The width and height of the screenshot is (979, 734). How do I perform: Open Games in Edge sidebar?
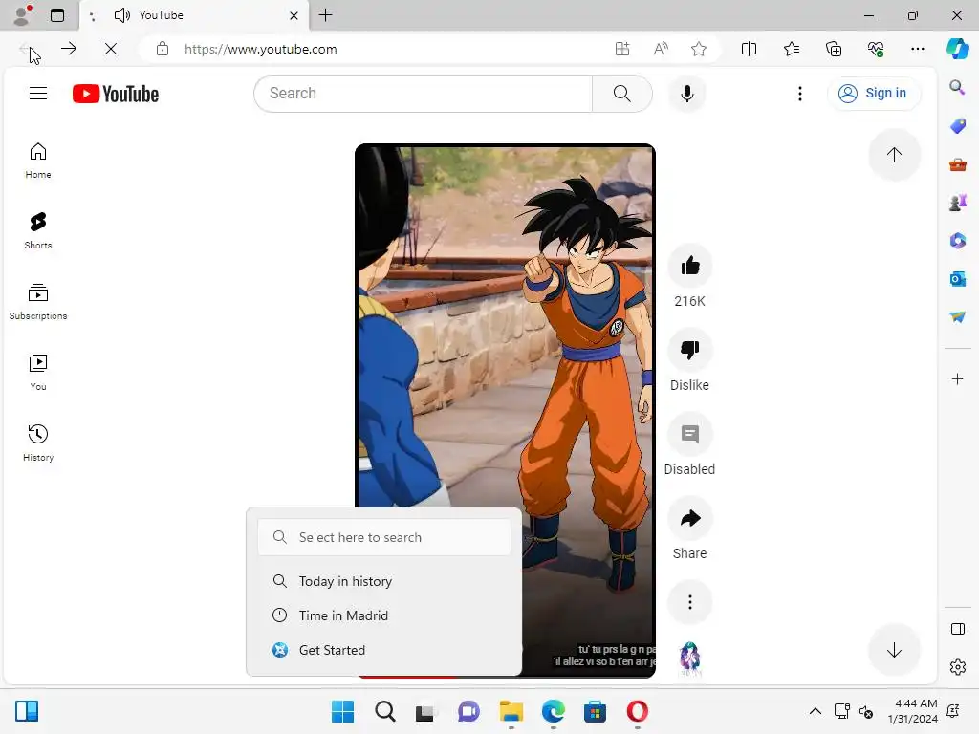click(x=958, y=203)
